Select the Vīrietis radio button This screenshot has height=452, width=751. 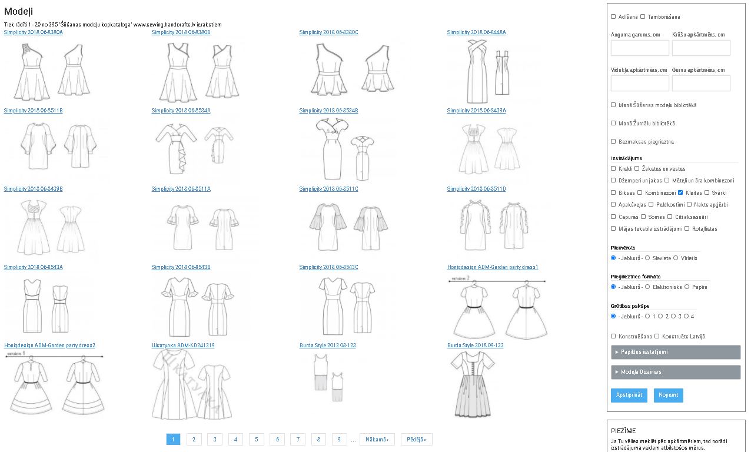[675, 258]
